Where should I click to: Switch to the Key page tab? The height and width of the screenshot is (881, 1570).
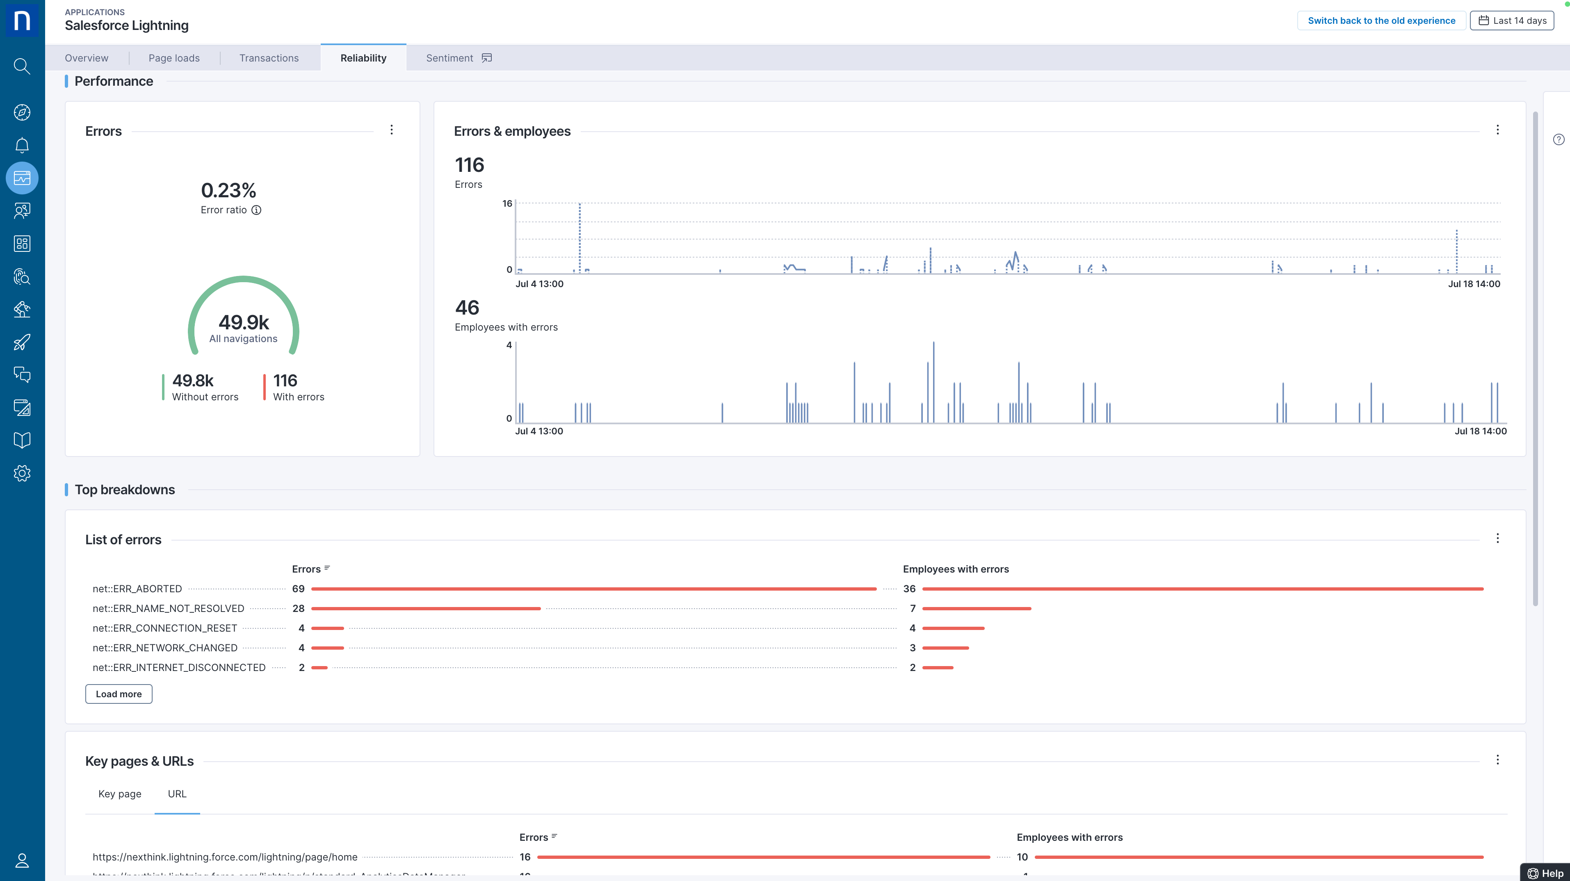(119, 794)
